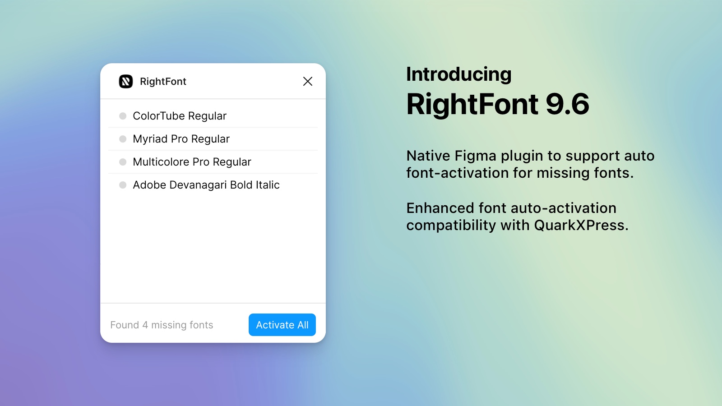Viewport: 722px width, 406px height.
Task: Click the RightFont title in plugin header
Action: [163, 81]
